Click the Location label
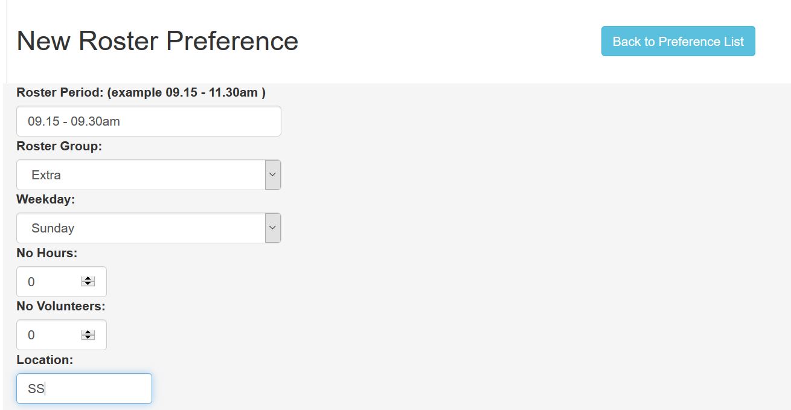Image resolution: width=791 pixels, height=410 pixels. 45,360
